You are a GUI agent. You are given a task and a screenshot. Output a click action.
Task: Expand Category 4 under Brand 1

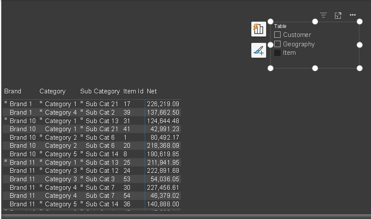(41, 111)
